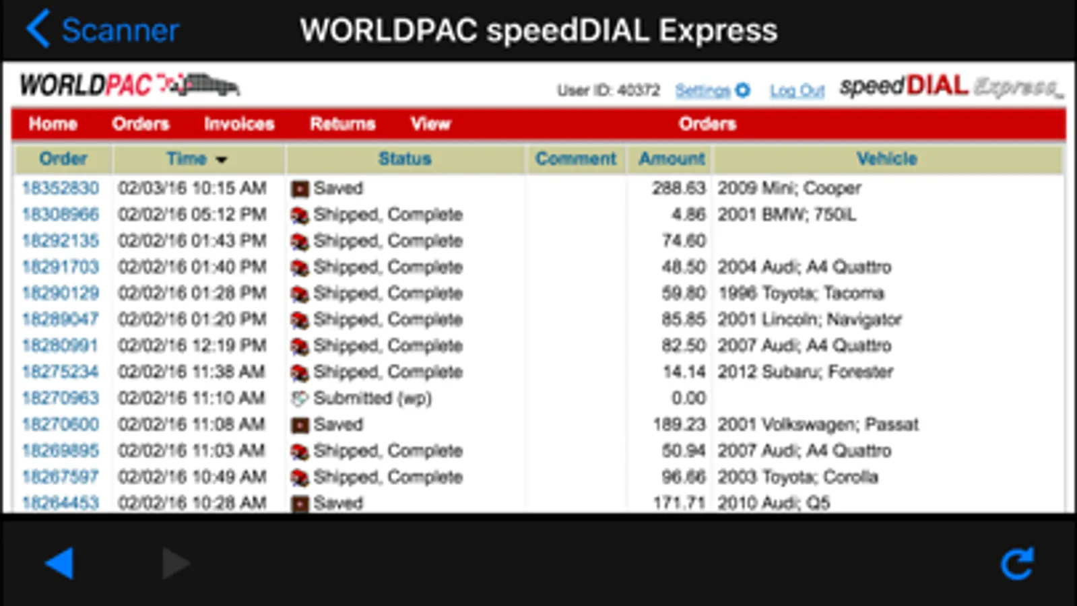The width and height of the screenshot is (1077, 606).
Task: Reload the page with refresh icon
Action: click(1017, 563)
